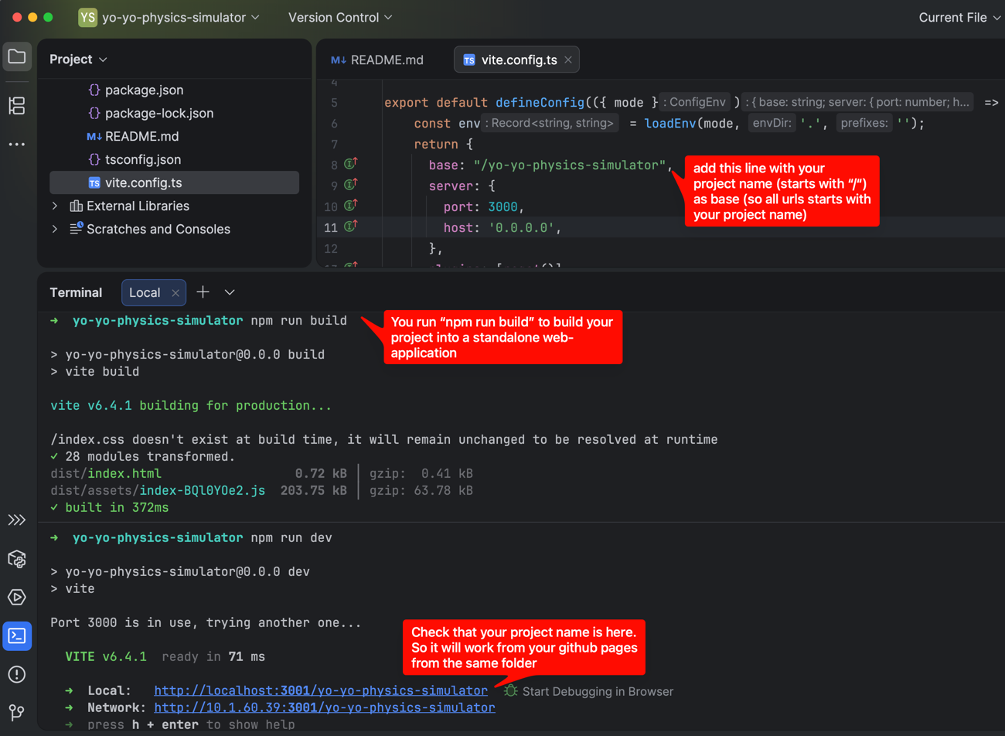Select package.json in the project tree
1005x736 pixels.
point(144,90)
